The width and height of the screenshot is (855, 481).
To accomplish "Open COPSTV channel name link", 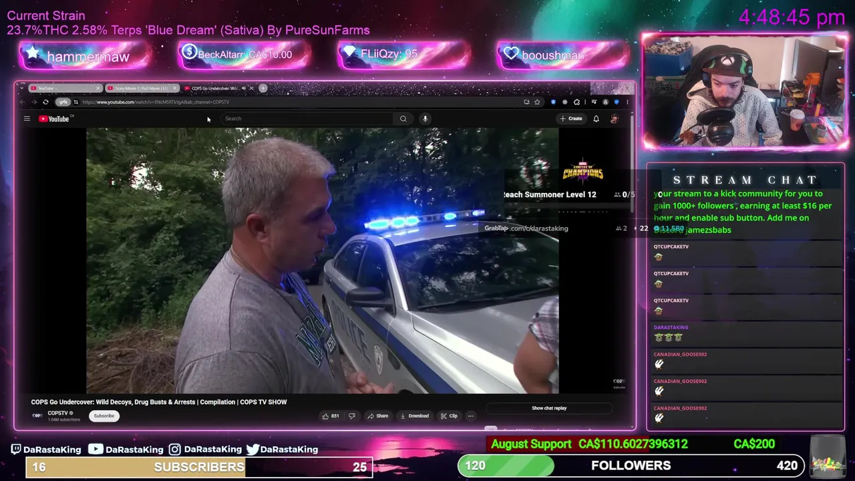I will [x=57, y=413].
